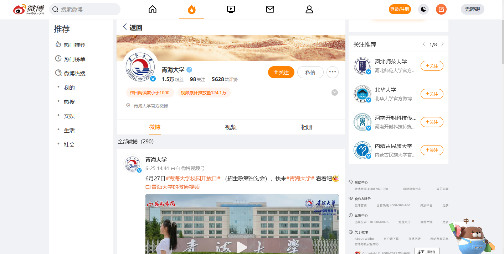This screenshot has width=504, height=254.
Task: Open the three-dot more options menu
Action: tap(332, 72)
